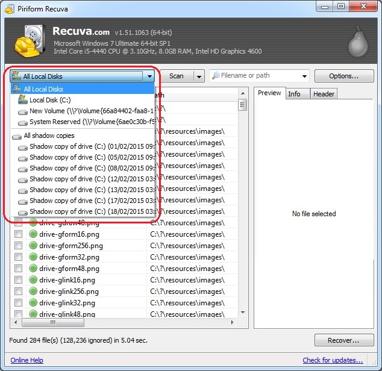Viewport: 382px width, 371px height.
Task: Click green status dot for drive-gform16.png
Action: (33, 234)
